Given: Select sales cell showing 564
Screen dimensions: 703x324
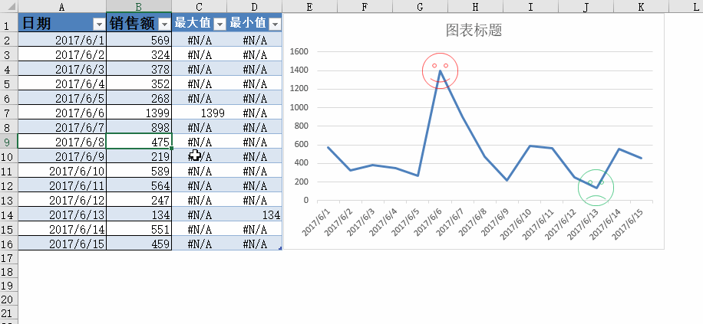Looking at the screenshot, I should click(x=139, y=185).
